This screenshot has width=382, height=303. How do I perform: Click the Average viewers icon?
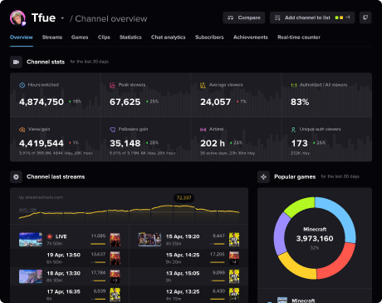pos(203,85)
